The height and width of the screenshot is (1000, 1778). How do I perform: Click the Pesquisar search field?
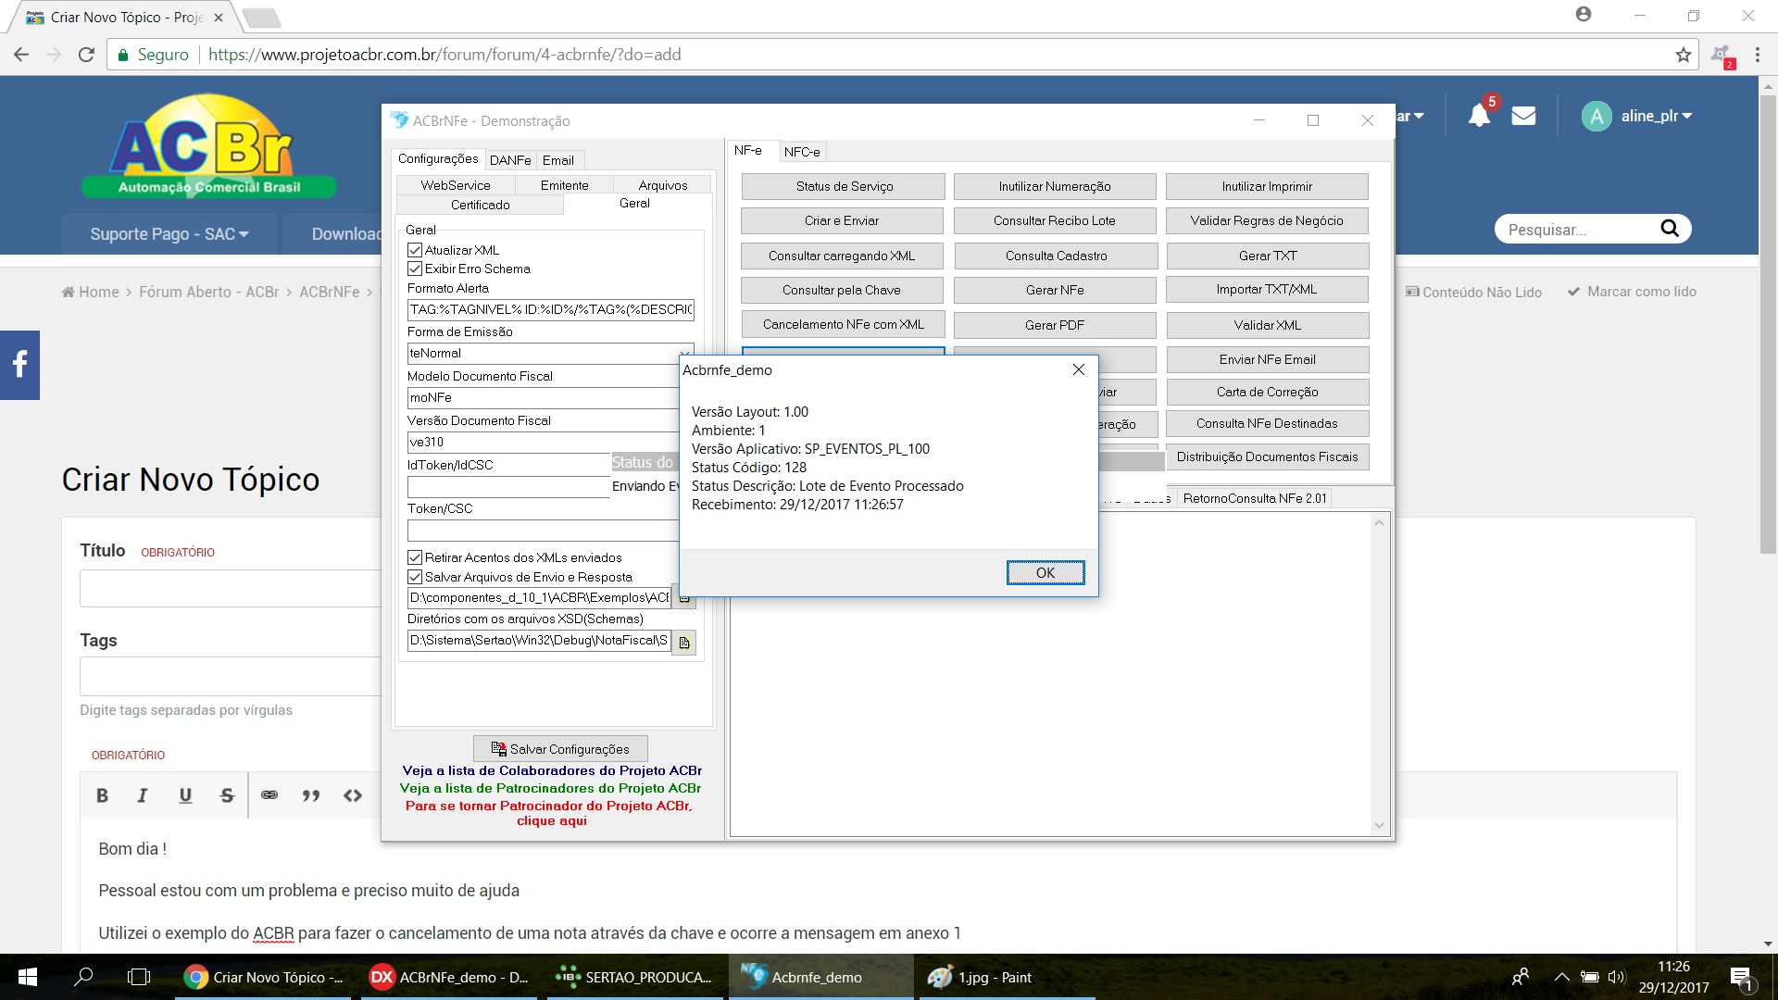coord(1574,229)
